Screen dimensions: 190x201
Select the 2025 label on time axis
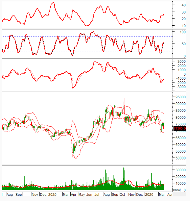tap(52, 195)
